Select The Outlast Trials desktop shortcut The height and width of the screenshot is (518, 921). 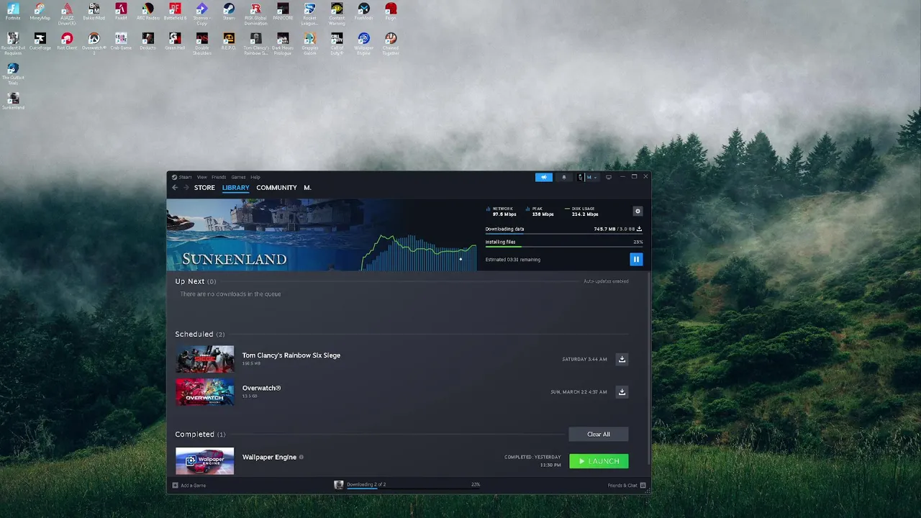pos(13,75)
